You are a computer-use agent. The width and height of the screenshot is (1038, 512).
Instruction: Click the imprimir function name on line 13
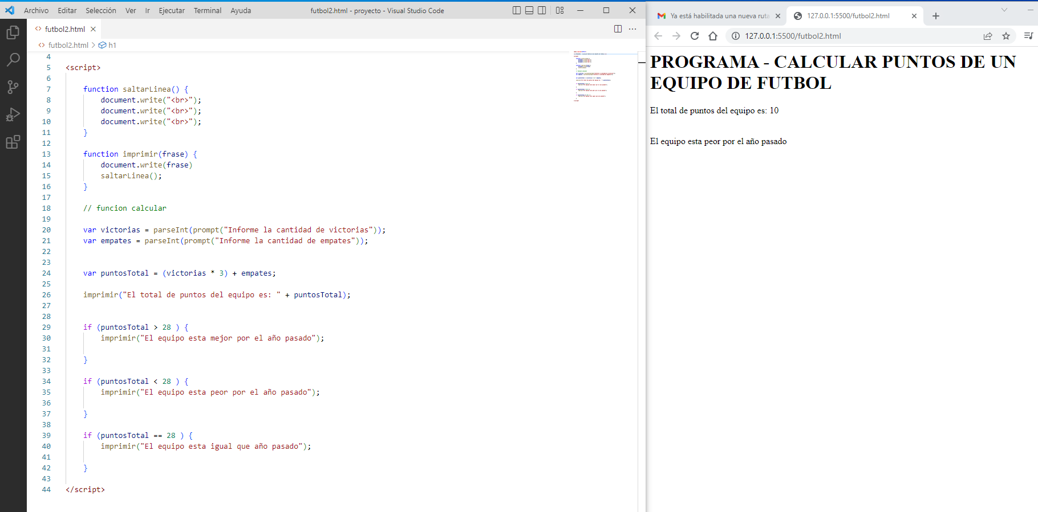pos(140,154)
